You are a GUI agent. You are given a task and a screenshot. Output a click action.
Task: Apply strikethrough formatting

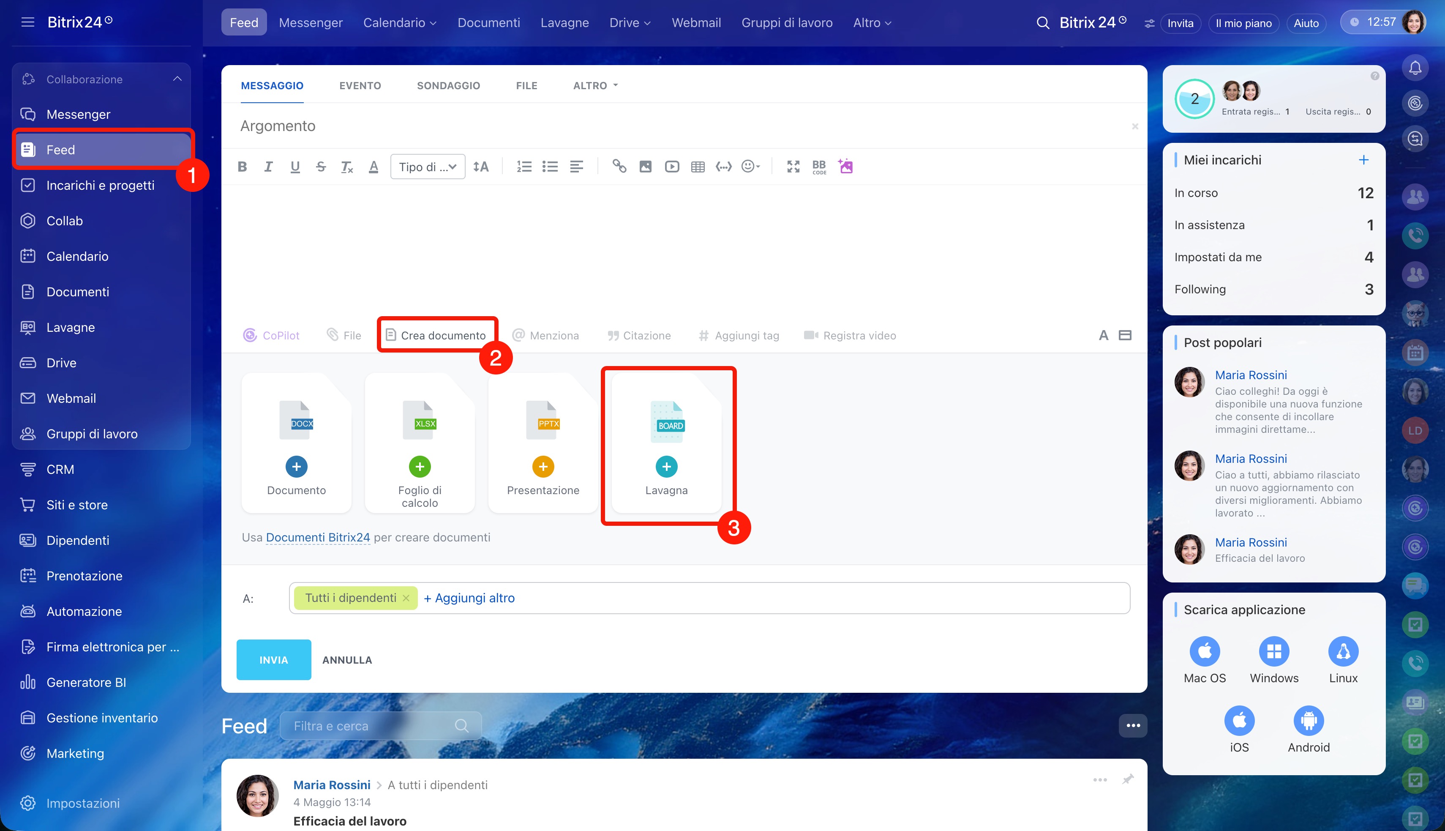pyautogui.click(x=321, y=167)
